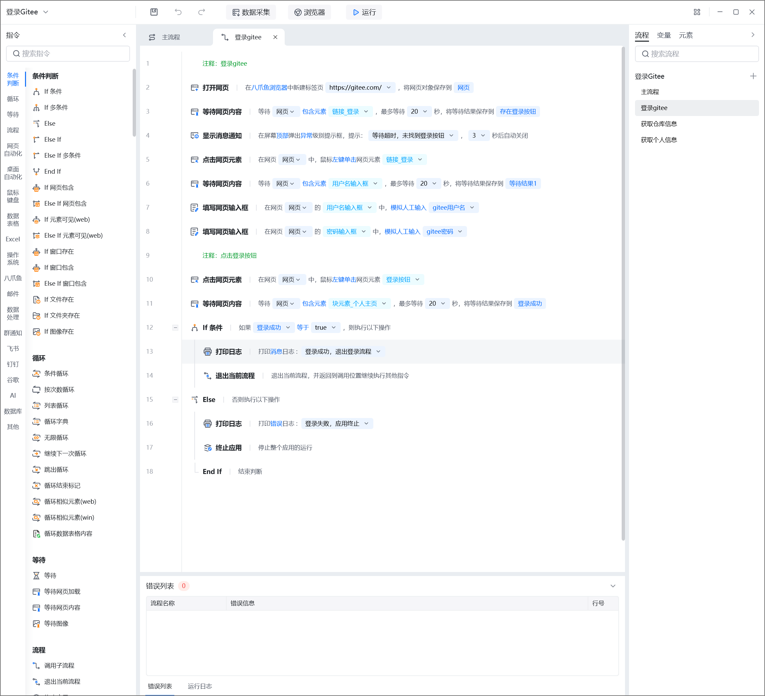Viewport: 765px width, 696px height.
Task: Click the 登录成功 variable on line 11
Action: pos(530,304)
